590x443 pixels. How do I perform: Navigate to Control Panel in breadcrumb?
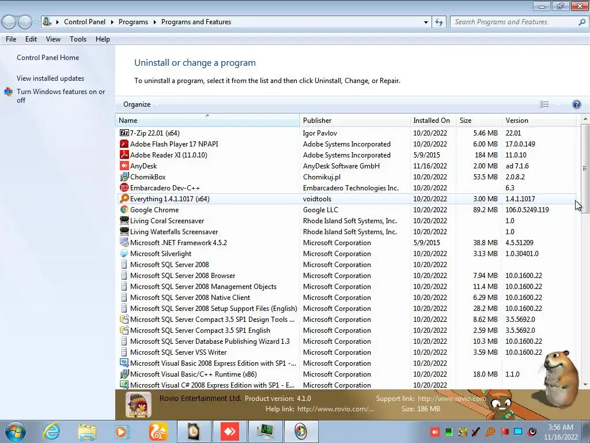[85, 22]
